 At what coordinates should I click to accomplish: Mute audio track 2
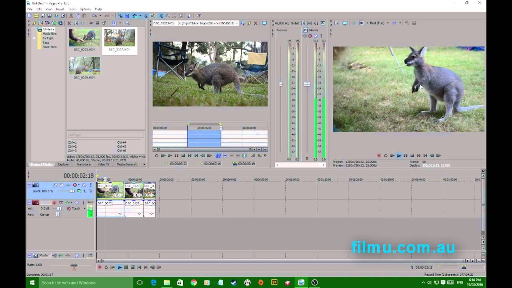point(77,203)
